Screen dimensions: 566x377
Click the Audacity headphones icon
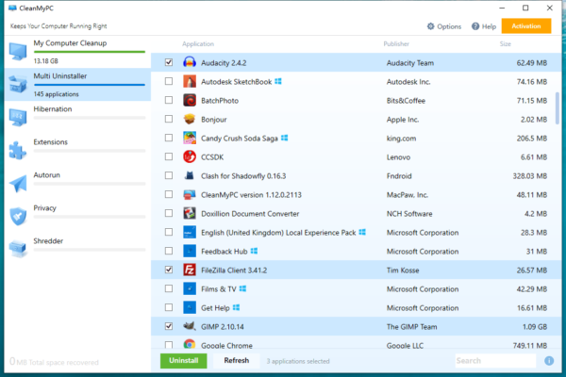click(x=190, y=62)
